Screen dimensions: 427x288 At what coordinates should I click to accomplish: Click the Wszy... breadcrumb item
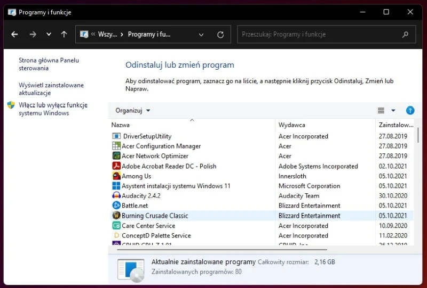pyautogui.click(x=108, y=34)
